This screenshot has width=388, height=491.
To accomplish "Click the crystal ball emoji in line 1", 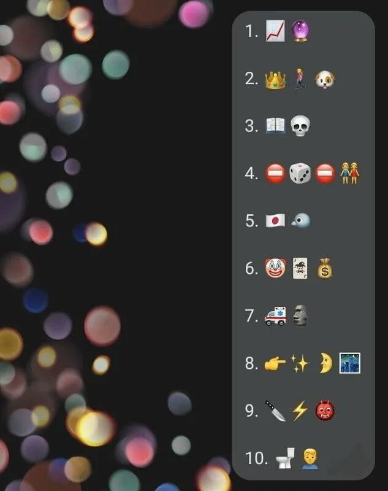I will pyautogui.click(x=300, y=31).
